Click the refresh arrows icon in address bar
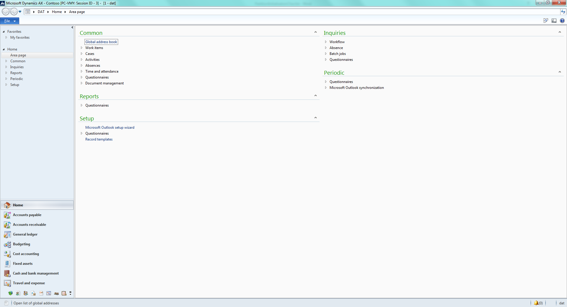 [563, 12]
